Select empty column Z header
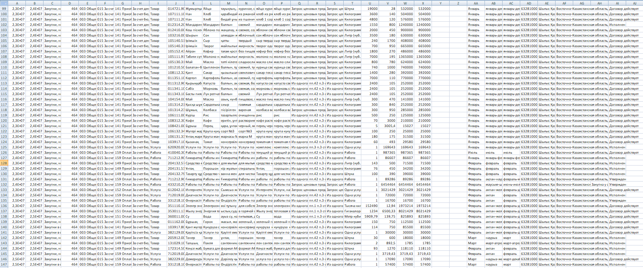Screen dimensions: 643x268 458,3
